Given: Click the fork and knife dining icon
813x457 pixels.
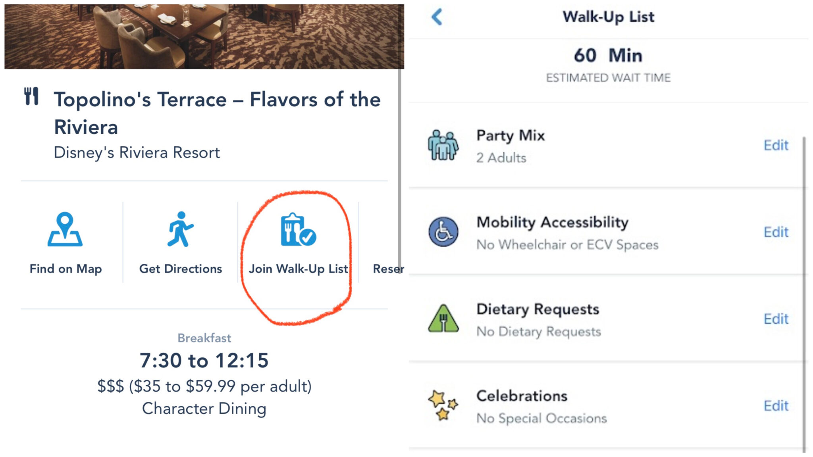Looking at the screenshot, I should pyautogui.click(x=31, y=96).
